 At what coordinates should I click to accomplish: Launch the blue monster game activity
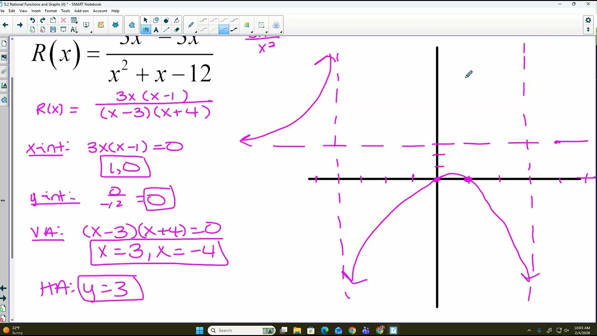click(115, 25)
